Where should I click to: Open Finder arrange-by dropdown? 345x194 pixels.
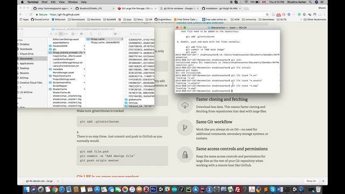pyautogui.click(x=74, y=34)
